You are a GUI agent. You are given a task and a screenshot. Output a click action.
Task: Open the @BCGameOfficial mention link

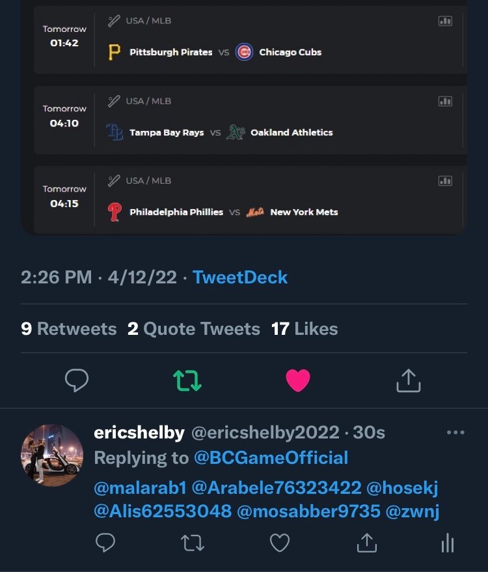pyautogui.click(x=271, y=458)
